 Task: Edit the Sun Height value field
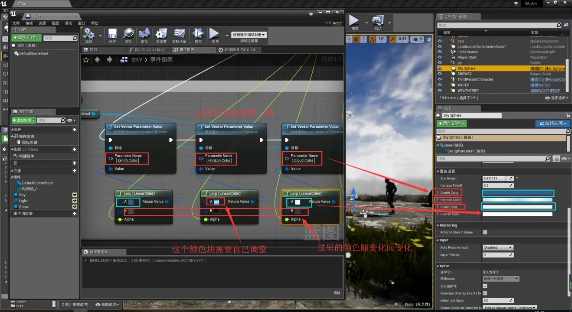pyautogui.click(x=498, y=178)
